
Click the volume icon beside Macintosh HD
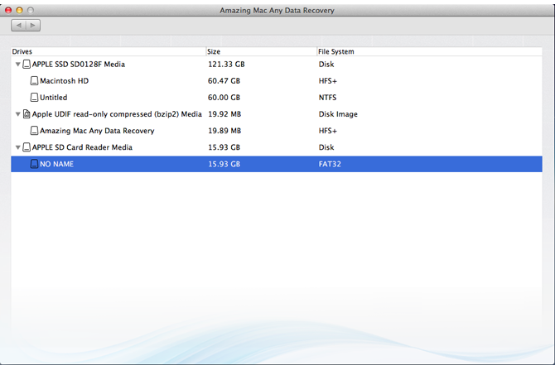pos(34,80)
